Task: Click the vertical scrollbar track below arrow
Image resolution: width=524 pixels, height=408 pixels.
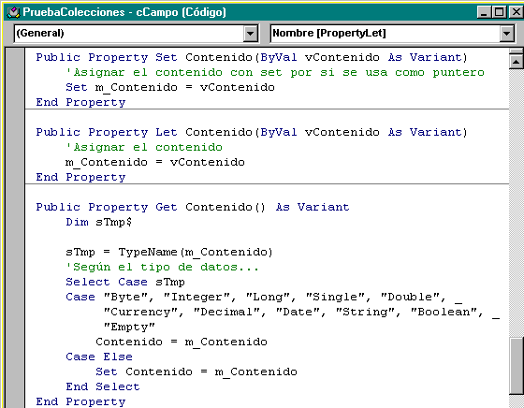Action: (x=517, y=200)
